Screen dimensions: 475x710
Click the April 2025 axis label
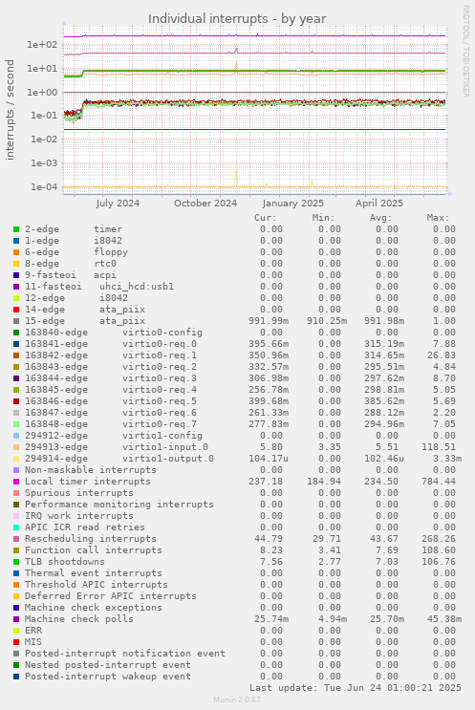379,204
